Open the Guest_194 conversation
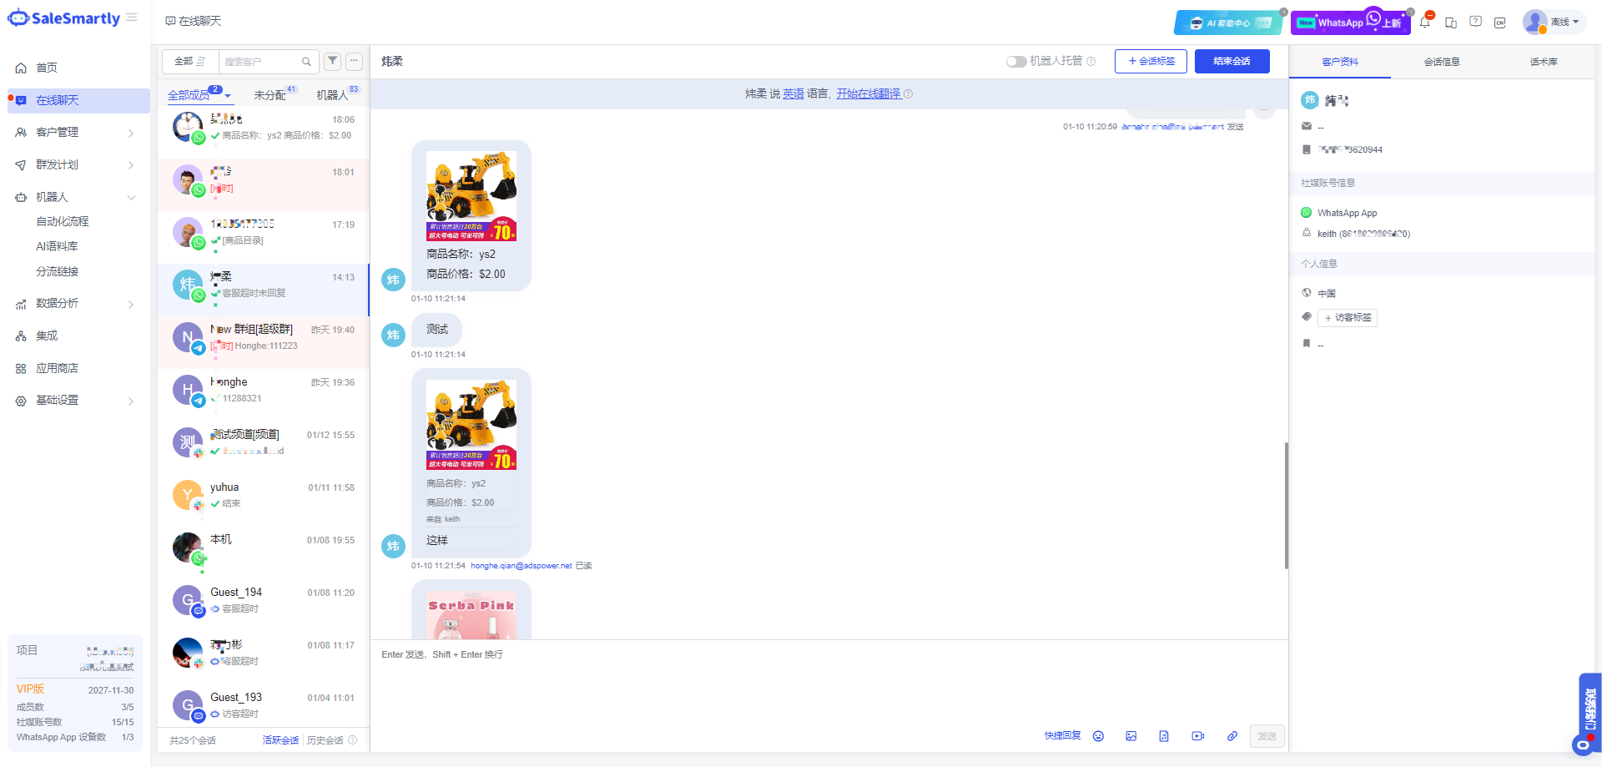 (264, 601)
